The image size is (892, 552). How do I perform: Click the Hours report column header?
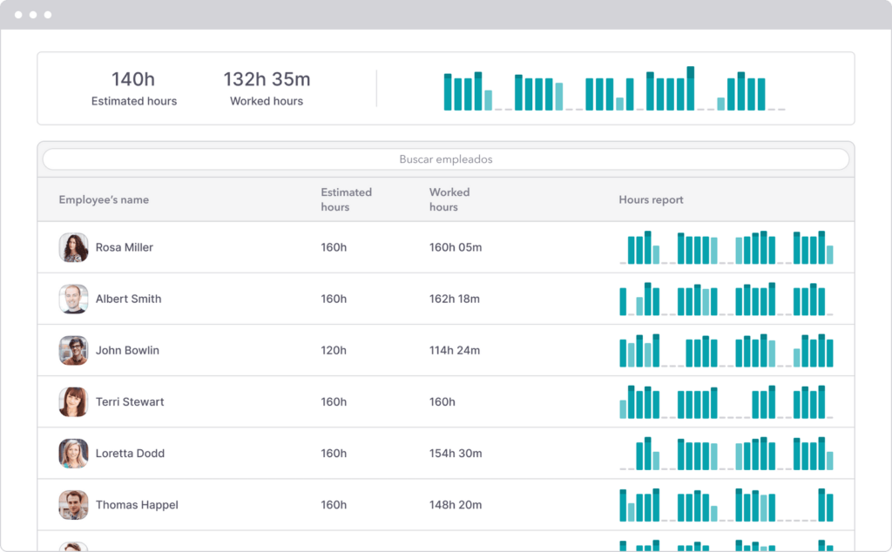click(651, 199)
